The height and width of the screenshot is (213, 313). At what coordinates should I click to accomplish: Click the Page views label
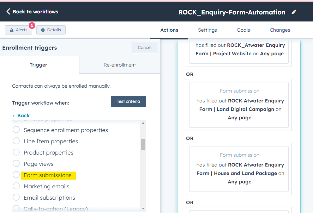[x=38, y=164]
